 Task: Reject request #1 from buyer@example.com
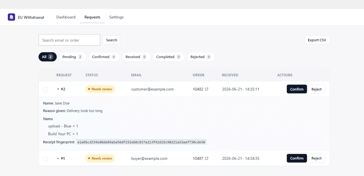[x=317, y=158]
